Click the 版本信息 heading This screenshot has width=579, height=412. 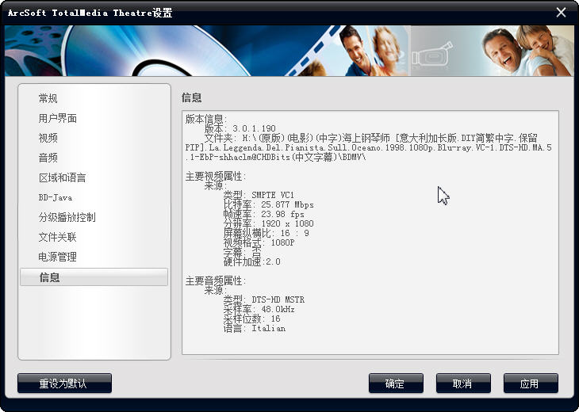pos(206,119)
